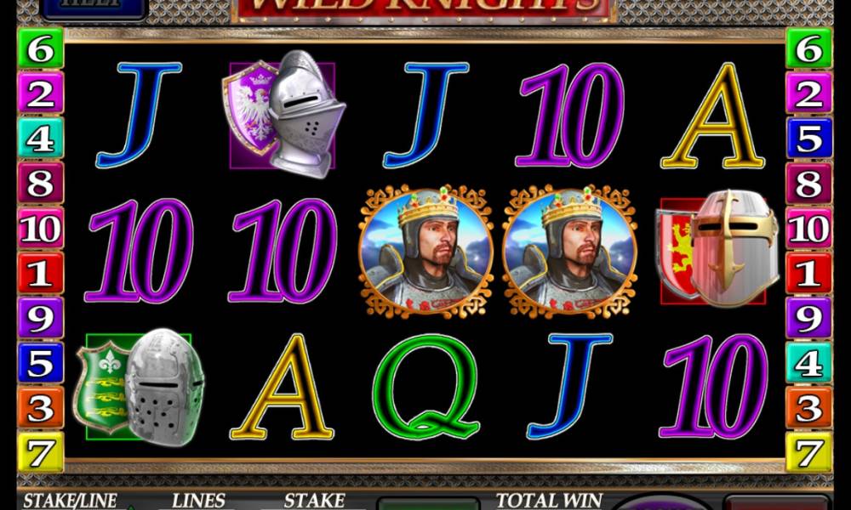Select payline 8 on the right column

point(808,184)
